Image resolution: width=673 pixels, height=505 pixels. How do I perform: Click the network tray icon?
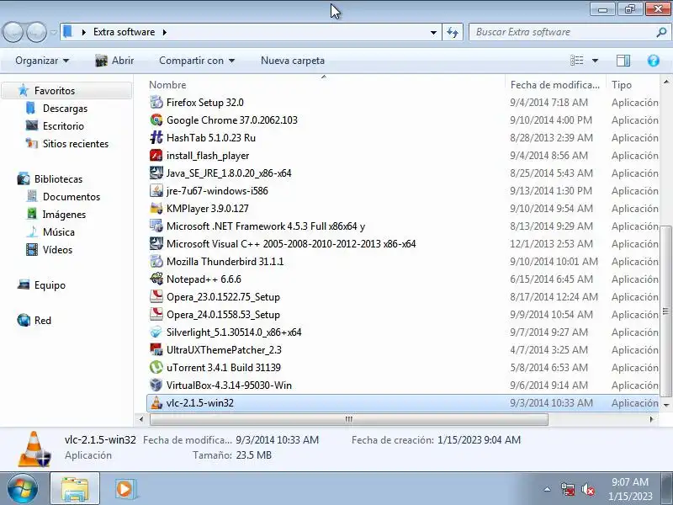(568, 489)
